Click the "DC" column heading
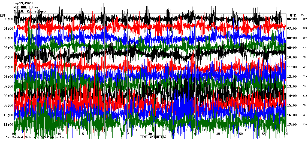 (303, 15)
